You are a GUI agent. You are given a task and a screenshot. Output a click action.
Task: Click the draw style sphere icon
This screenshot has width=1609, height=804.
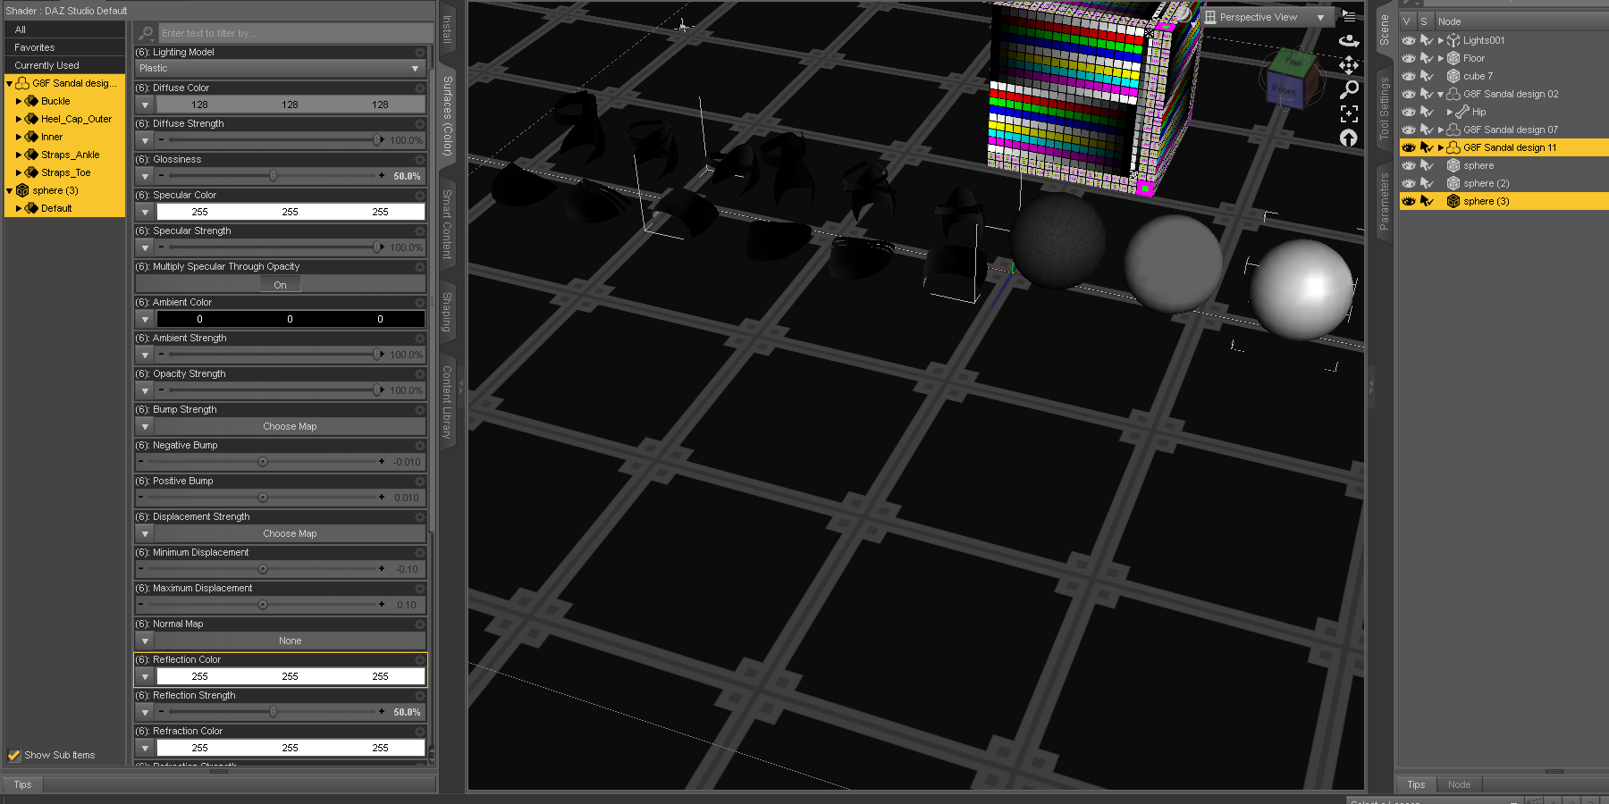pos(1183,13)
